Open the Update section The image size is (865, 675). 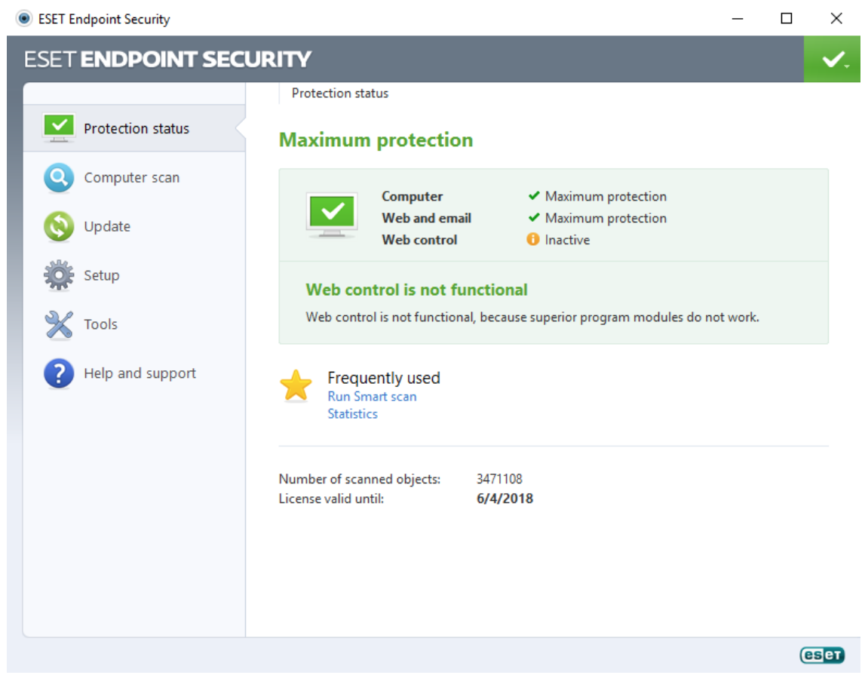[134, 227]
